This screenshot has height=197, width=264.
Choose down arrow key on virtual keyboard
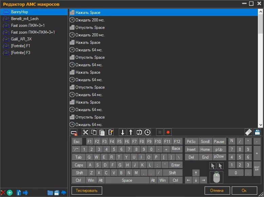point(196,180)
